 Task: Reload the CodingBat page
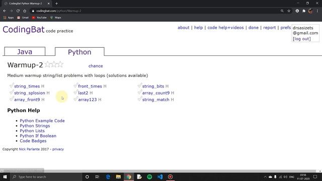click(18, 11)
